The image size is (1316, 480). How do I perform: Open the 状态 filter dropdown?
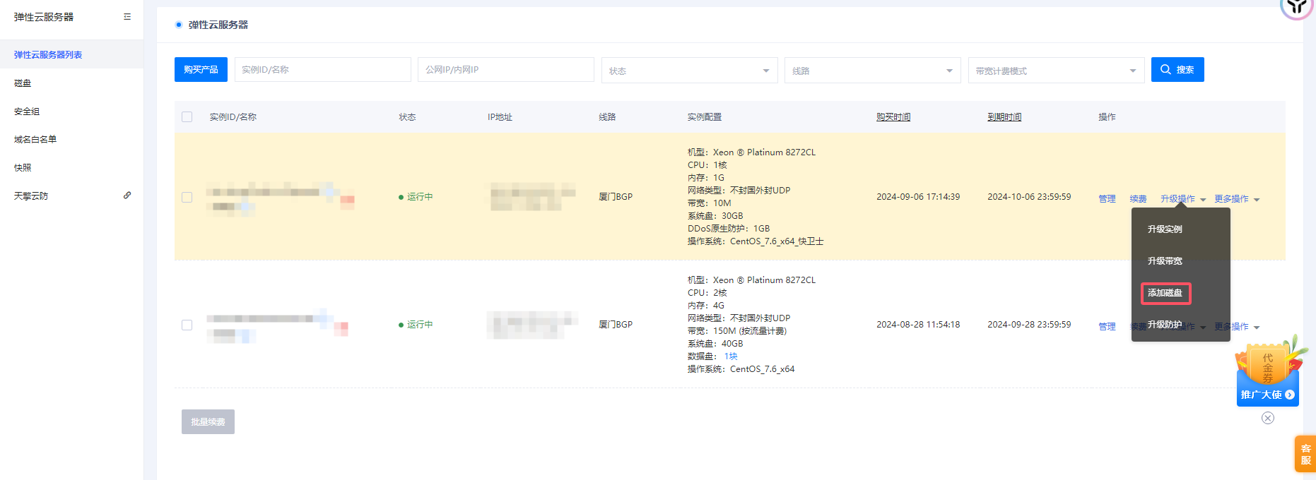689,71
